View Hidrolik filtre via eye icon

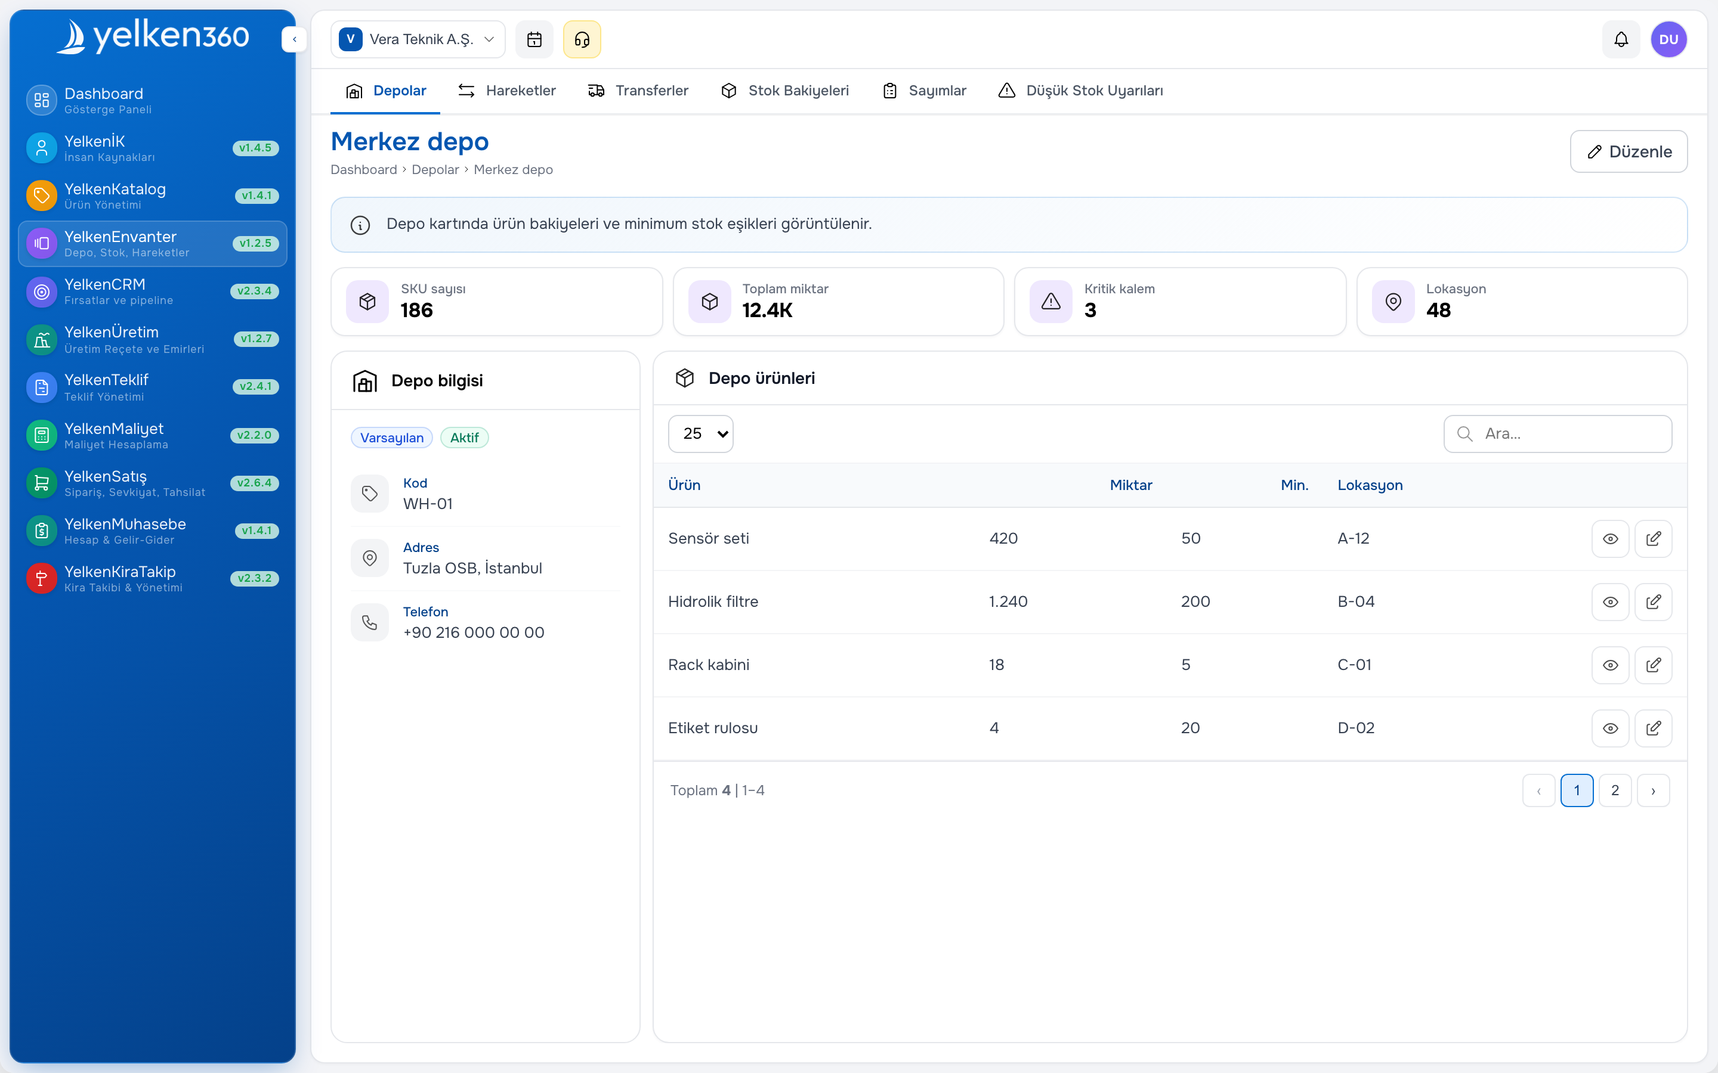pyautogui.click(x=1610, y=602)
